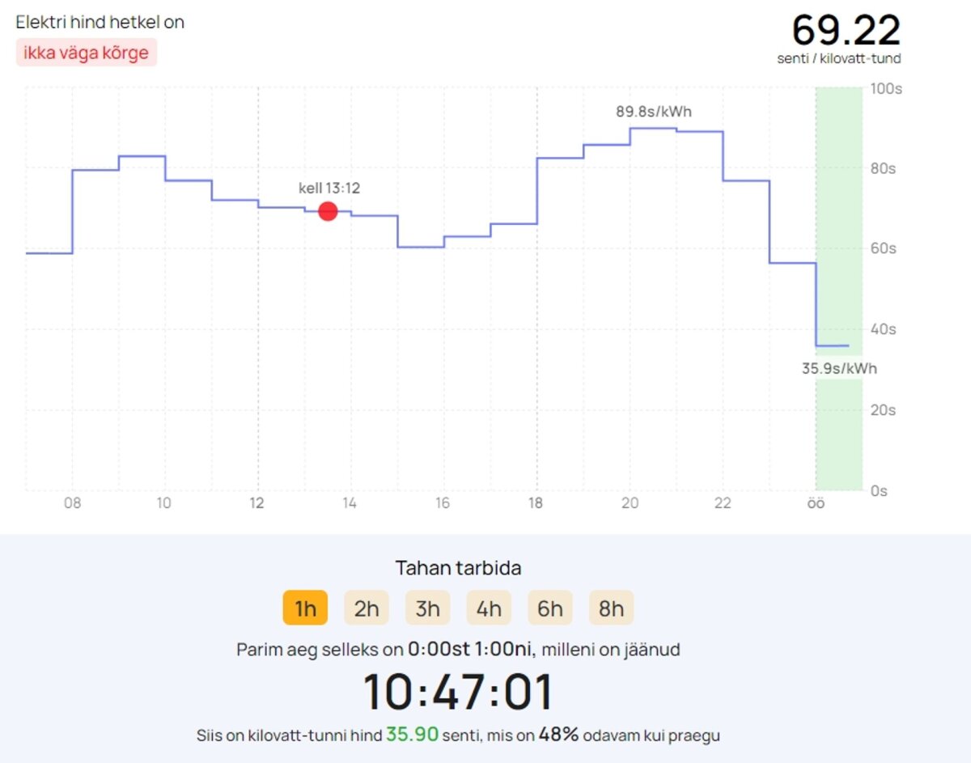The width and height of the screenshot is (971, 763).
Task: Click the green cheapest-hour highlighted band
Action: [839, 437]
